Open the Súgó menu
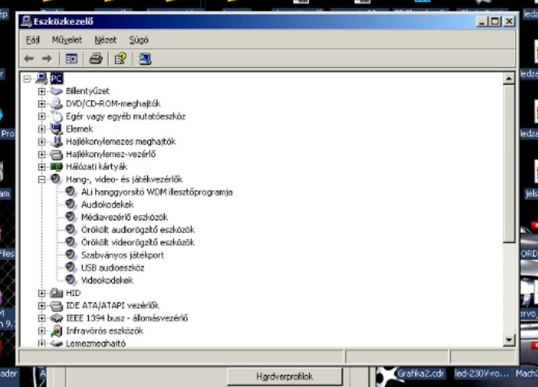Image resolution: width=538 pixels, height=387 pixels. 138,40
